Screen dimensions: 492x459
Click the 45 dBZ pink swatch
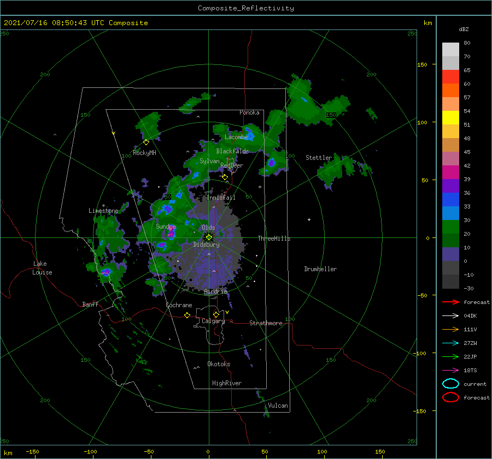[450, 158]
